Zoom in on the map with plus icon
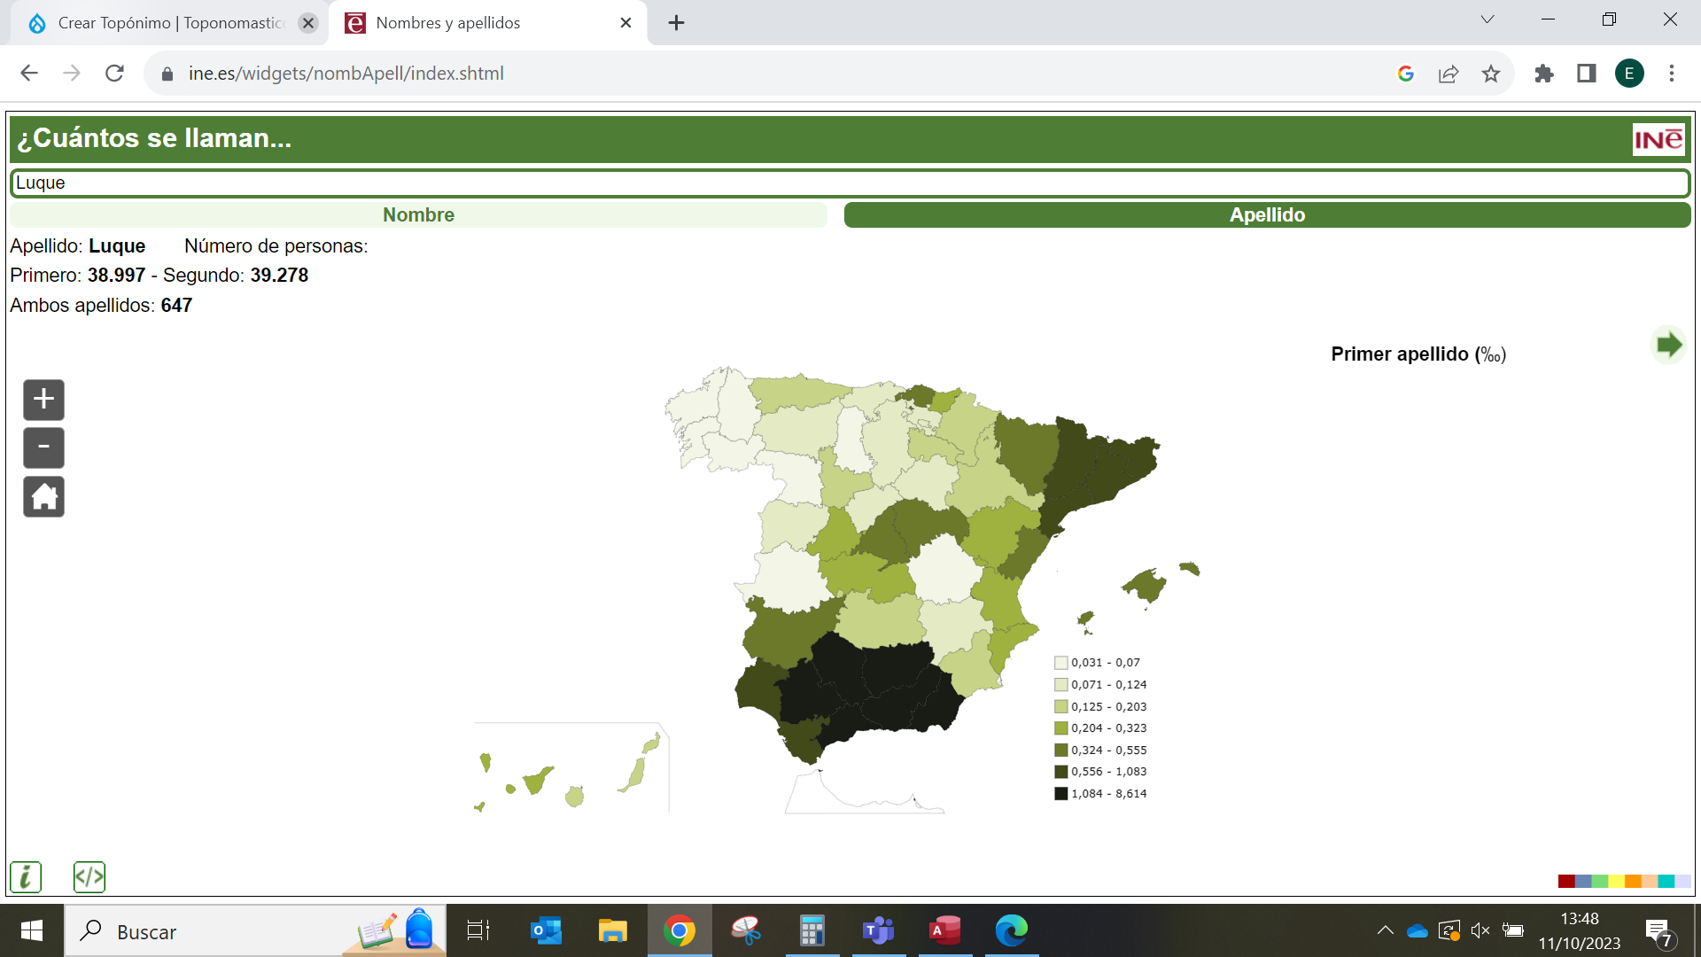 coord(43,400)
